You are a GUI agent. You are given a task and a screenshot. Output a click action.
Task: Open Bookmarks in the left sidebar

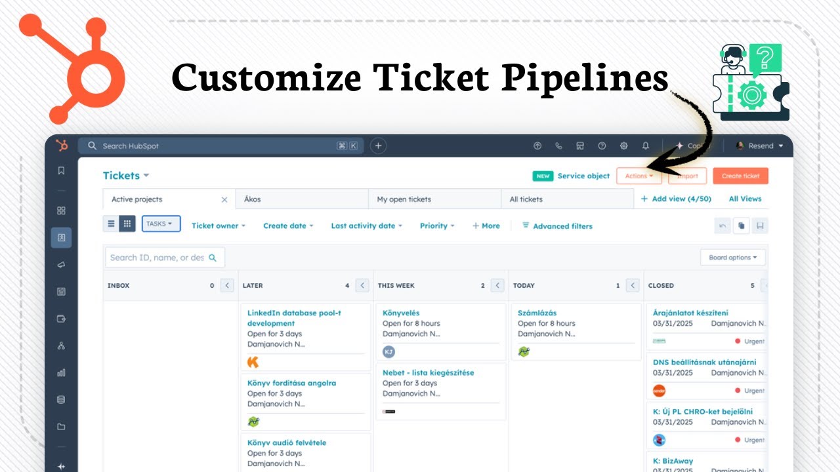pyautogui.click(x=61, y=170)
